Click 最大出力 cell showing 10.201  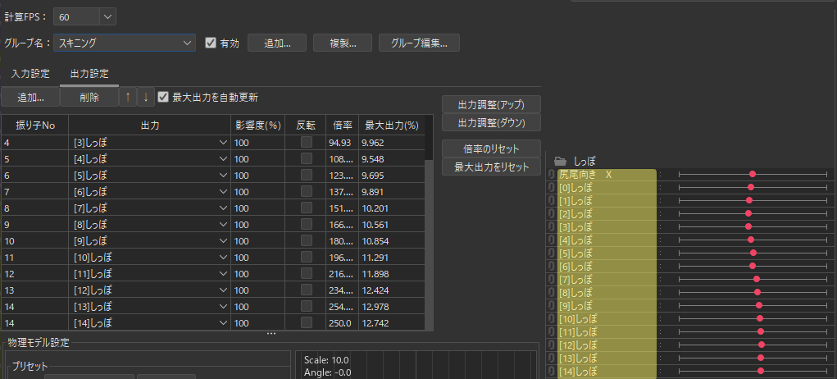(x=392, y=208)
